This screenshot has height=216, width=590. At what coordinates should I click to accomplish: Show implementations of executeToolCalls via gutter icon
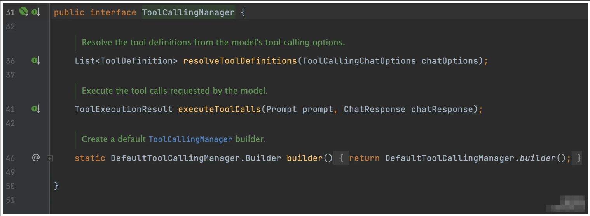click(36, 109)
